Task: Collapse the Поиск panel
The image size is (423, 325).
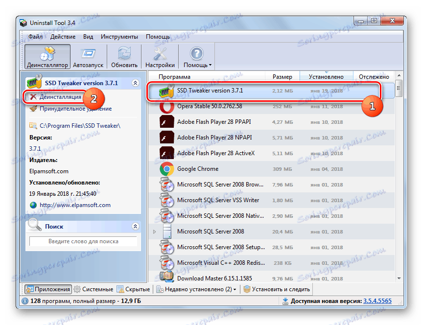Action: pyautogui.click(x=136, y=226)
